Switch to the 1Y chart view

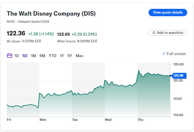(x=62, y=56)
